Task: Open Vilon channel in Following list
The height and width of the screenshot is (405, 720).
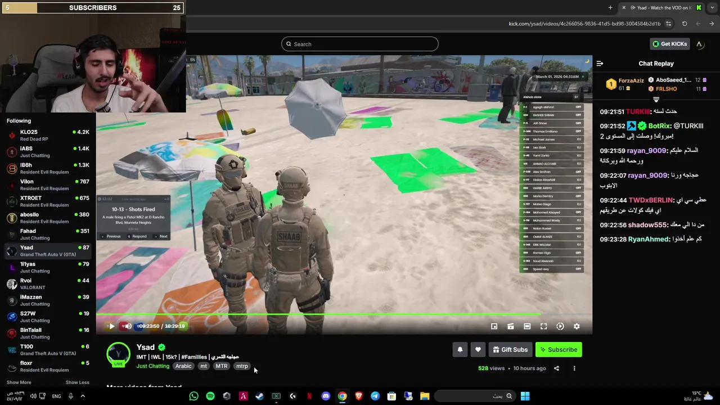Action: 48,185
